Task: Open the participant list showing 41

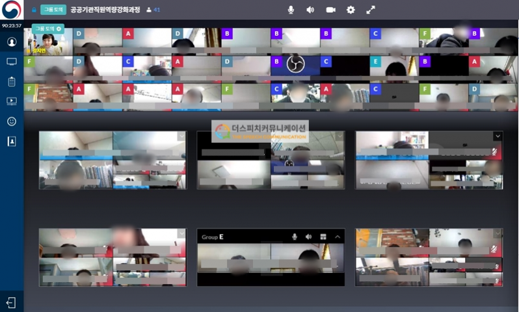Action: click(153, 10)
